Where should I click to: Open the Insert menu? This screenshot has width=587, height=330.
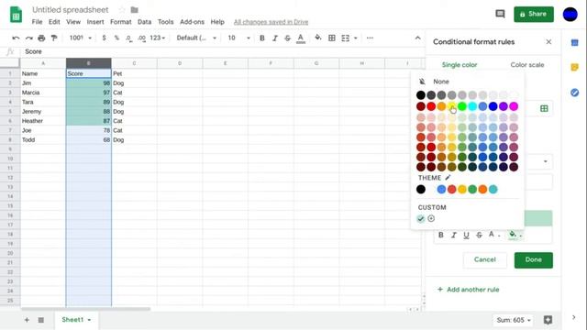coord(95,22)
